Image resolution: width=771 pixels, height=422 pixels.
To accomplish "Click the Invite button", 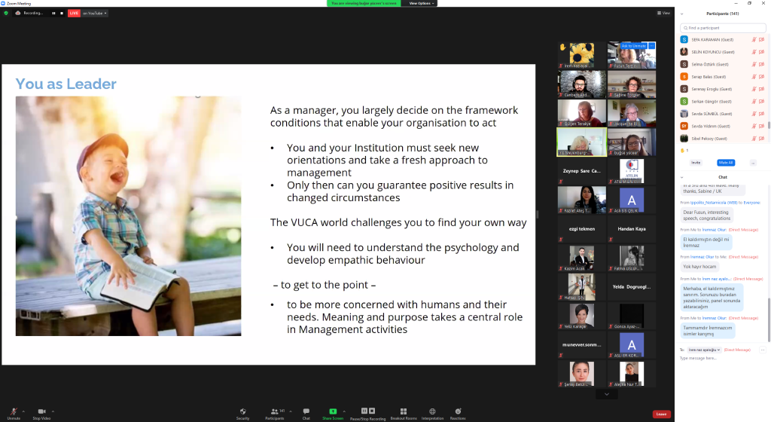I will [696, 162].
